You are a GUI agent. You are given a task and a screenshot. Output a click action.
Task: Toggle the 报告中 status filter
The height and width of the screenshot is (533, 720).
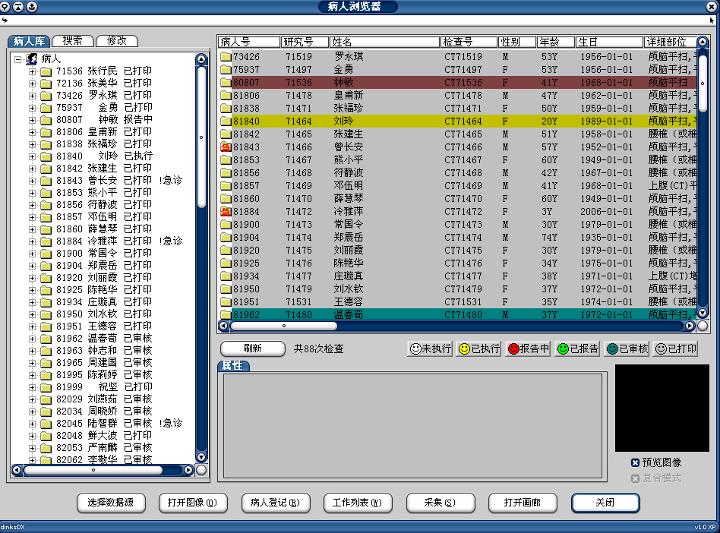pos(529,349)
